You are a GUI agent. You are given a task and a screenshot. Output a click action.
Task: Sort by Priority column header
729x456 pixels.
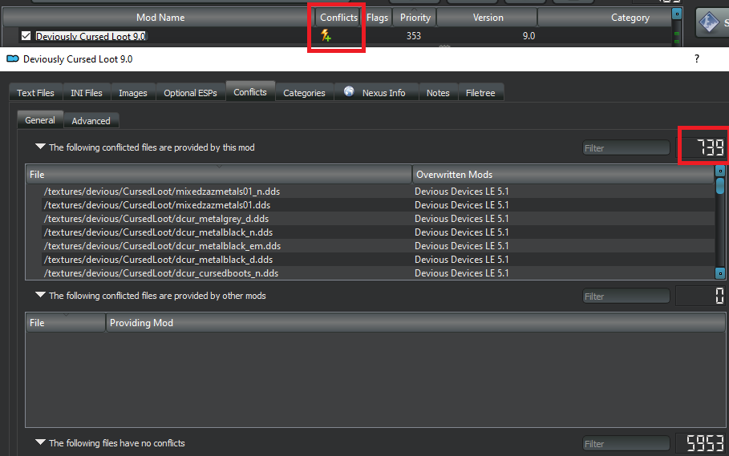coord(415,18)
